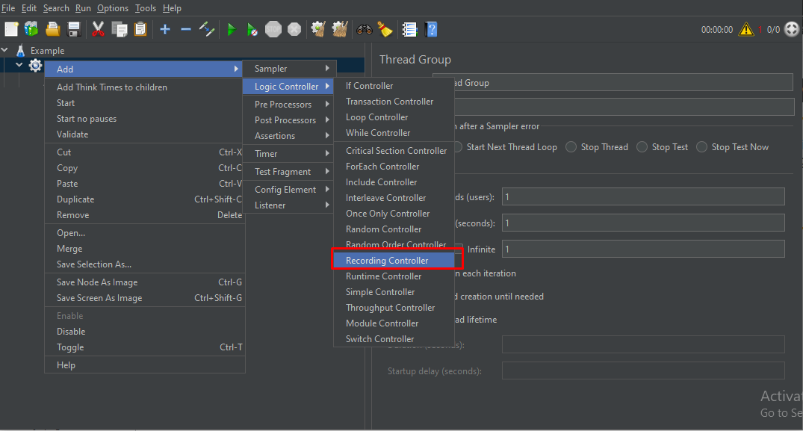This screenshot has height=431, width=803.
Task: Open the Help menu in menu bar
Action: 172,8
